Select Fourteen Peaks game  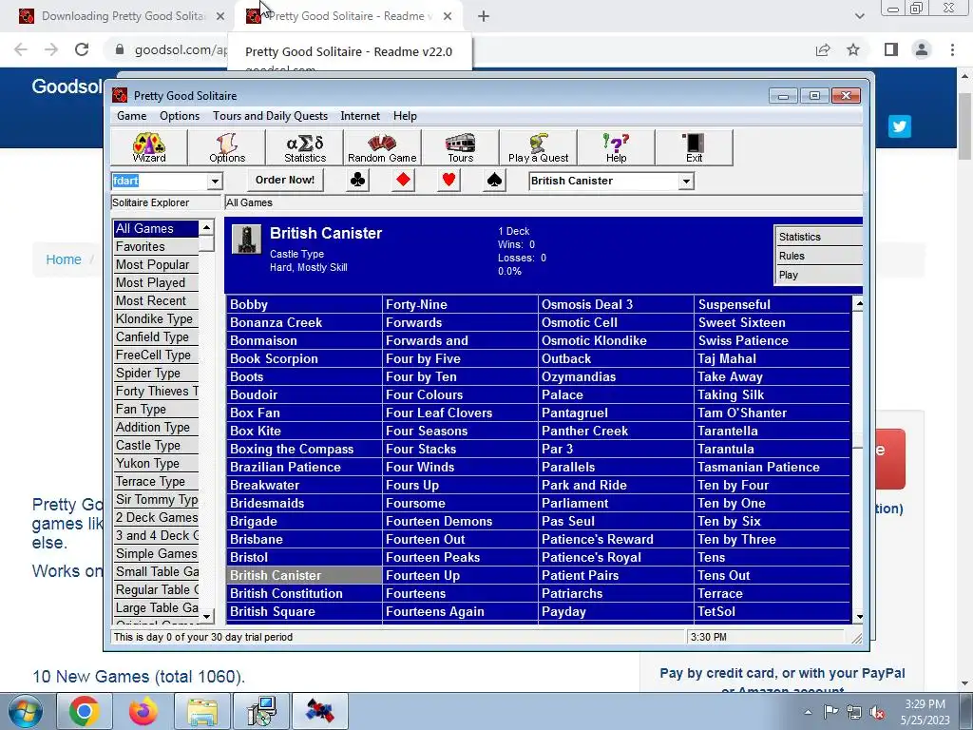tap(460, 557)
